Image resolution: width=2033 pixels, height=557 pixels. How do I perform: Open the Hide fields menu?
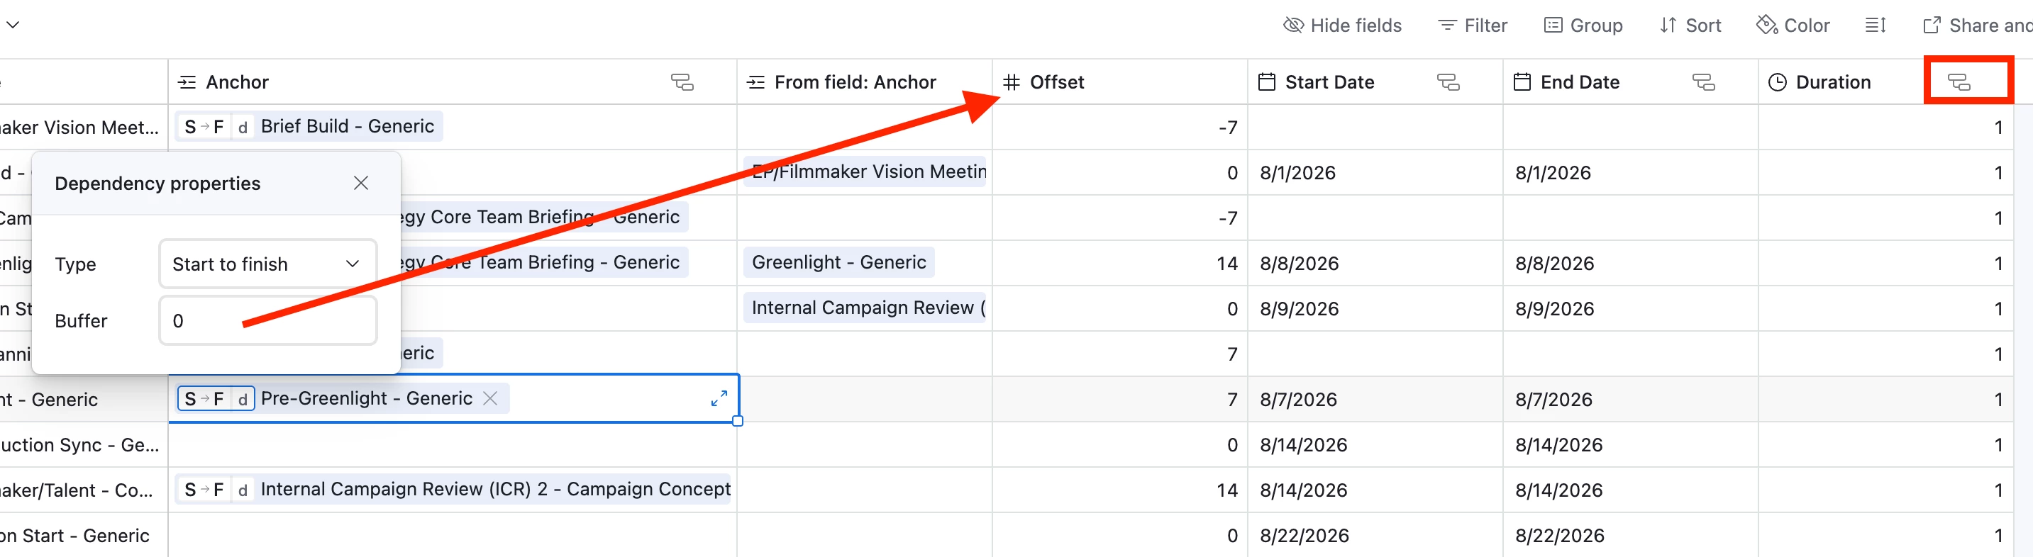pyautogui.click(x=1341, y=26)
